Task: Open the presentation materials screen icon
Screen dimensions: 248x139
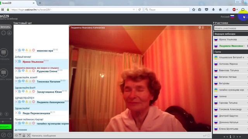Action: 3,53
